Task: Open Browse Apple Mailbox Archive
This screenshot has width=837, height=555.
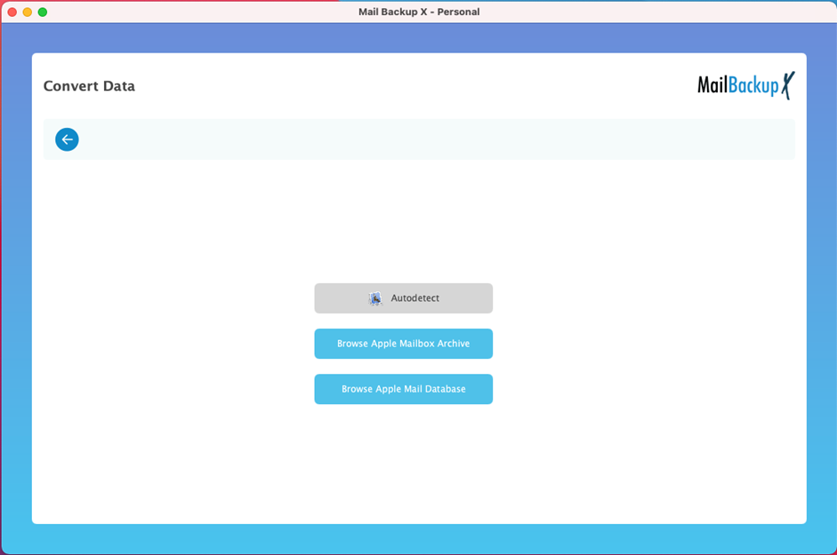Action: (x=403, y=344)
